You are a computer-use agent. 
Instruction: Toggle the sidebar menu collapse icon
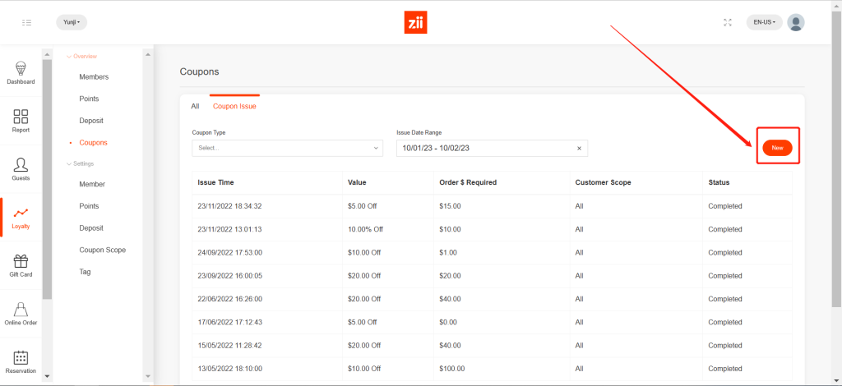click(x=27, y=23)
